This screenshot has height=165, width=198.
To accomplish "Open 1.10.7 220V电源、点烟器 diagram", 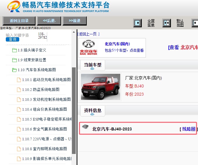I will [47, 139].
